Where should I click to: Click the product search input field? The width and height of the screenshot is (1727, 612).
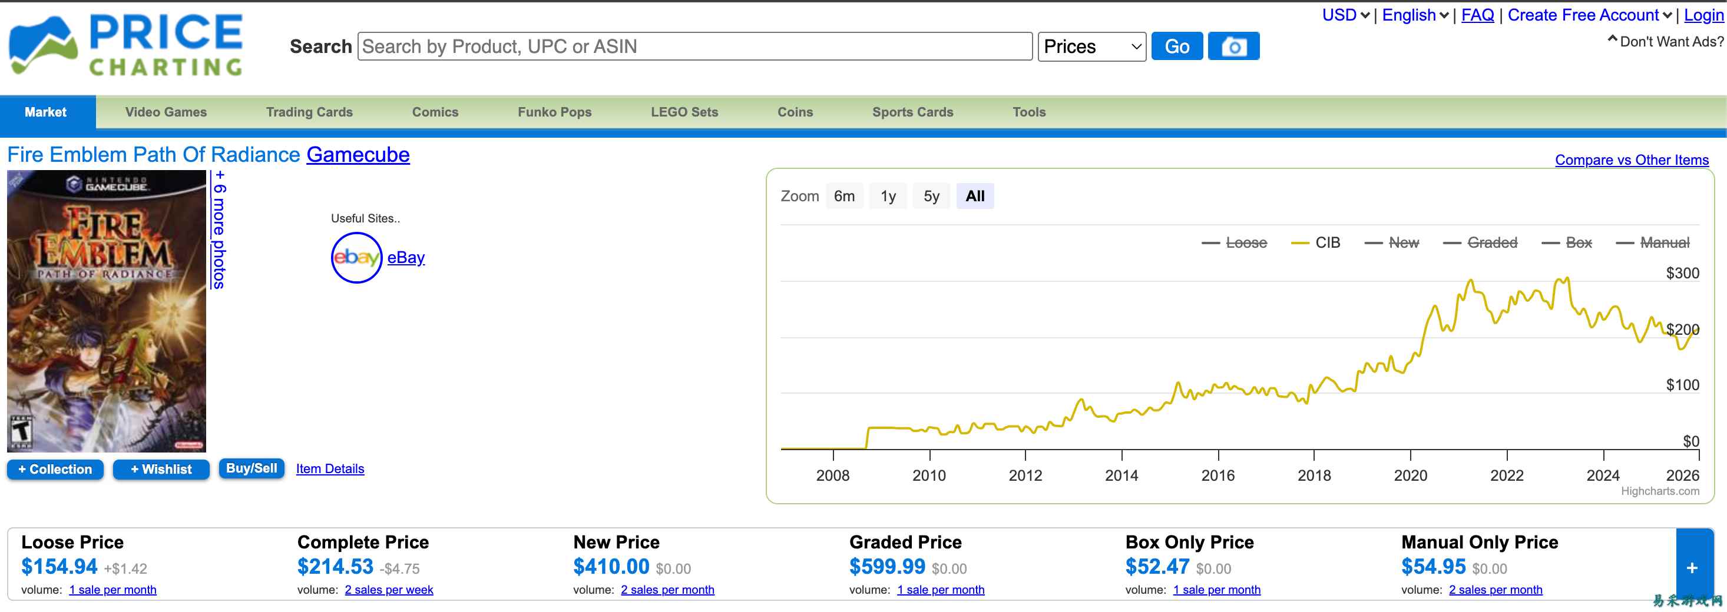point(694,46)
